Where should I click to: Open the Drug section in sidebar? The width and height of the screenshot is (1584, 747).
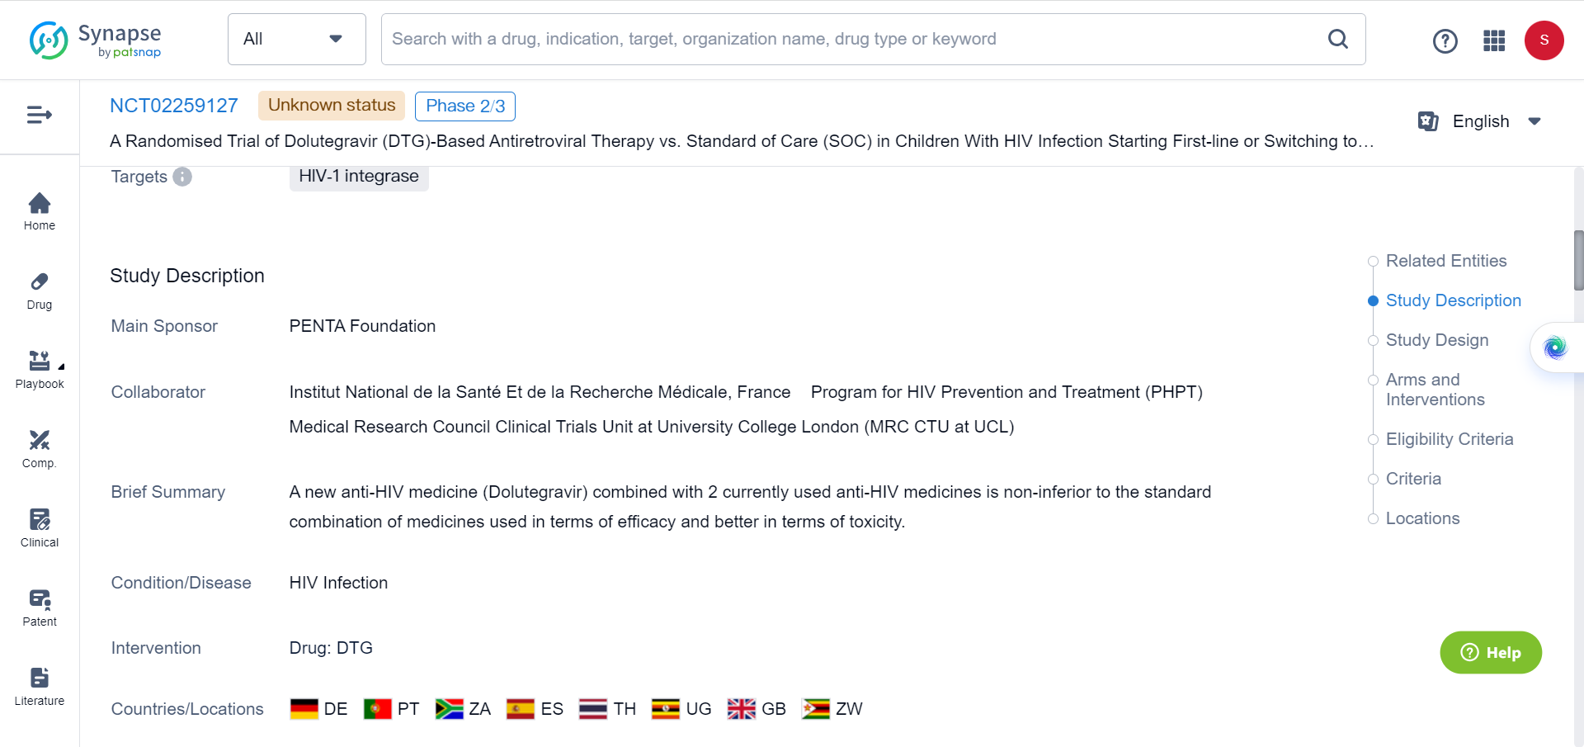point(39,291)
